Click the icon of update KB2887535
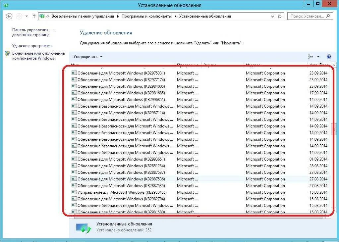339x242 pixels. pyautogui.click(x=74, y=185)
